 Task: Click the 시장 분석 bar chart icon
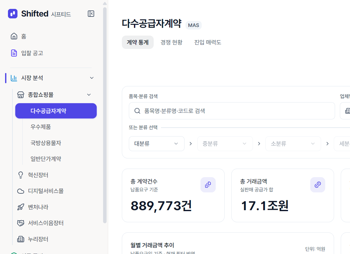pyautogui.click(x=14, y=78)
